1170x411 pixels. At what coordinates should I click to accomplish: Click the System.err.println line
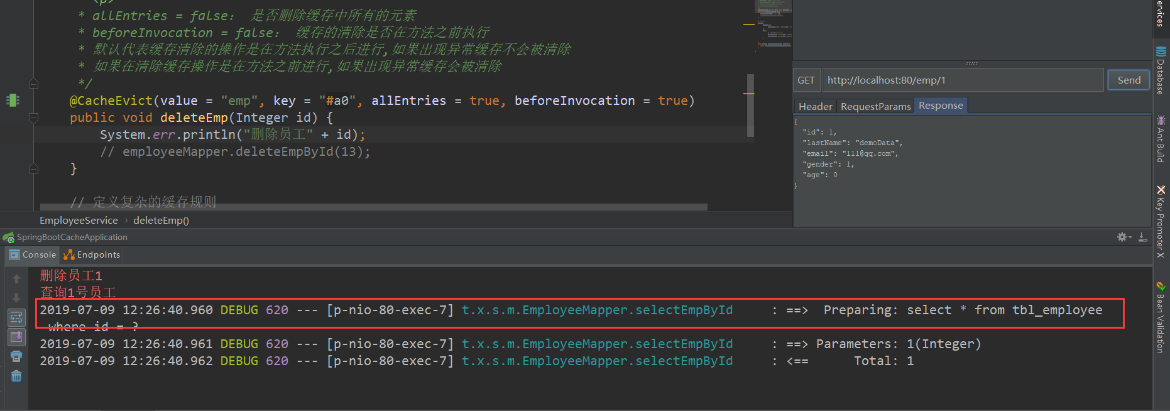coord(232,134)
